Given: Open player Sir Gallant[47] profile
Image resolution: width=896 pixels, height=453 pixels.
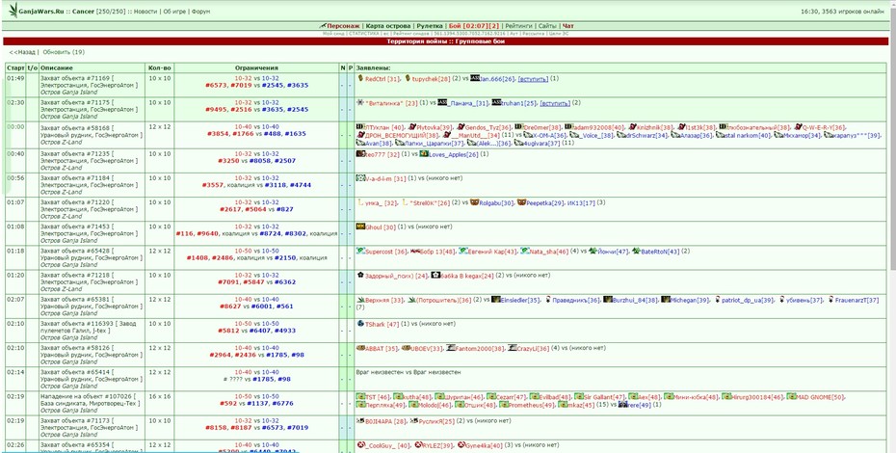Looking at the screenshot, I should tap(604, 396).
